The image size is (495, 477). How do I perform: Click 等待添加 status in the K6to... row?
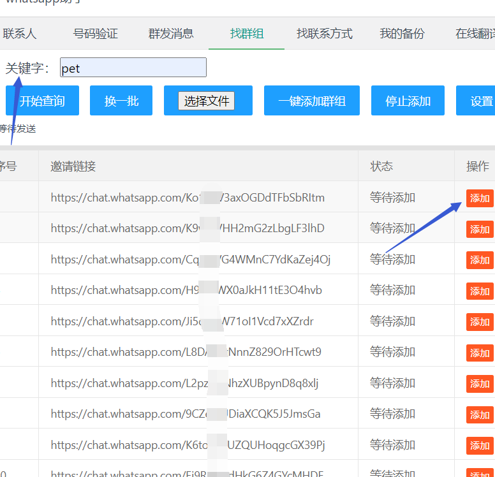pyautogui.click(x=392, y=445)
